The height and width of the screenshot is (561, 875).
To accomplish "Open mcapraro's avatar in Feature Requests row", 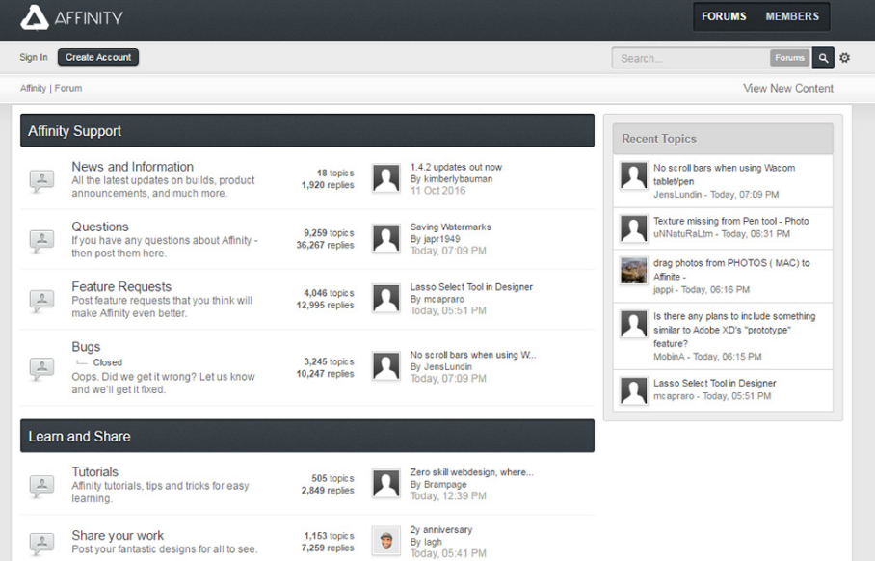I will [x=386, y=299].
